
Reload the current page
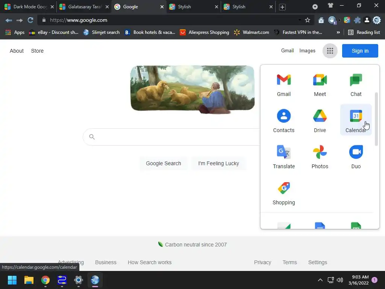30,20
